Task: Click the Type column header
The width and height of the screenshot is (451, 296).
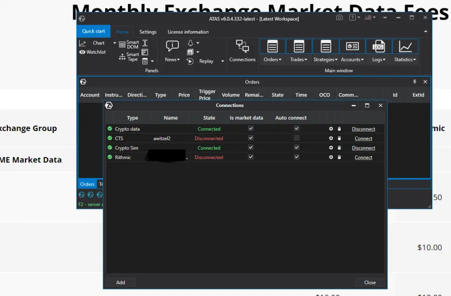Action: pos(132,118)
